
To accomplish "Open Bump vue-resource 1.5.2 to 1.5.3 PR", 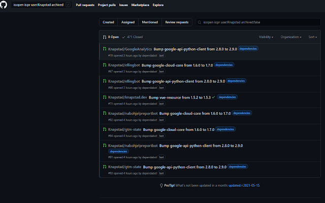I will [180, 97].
